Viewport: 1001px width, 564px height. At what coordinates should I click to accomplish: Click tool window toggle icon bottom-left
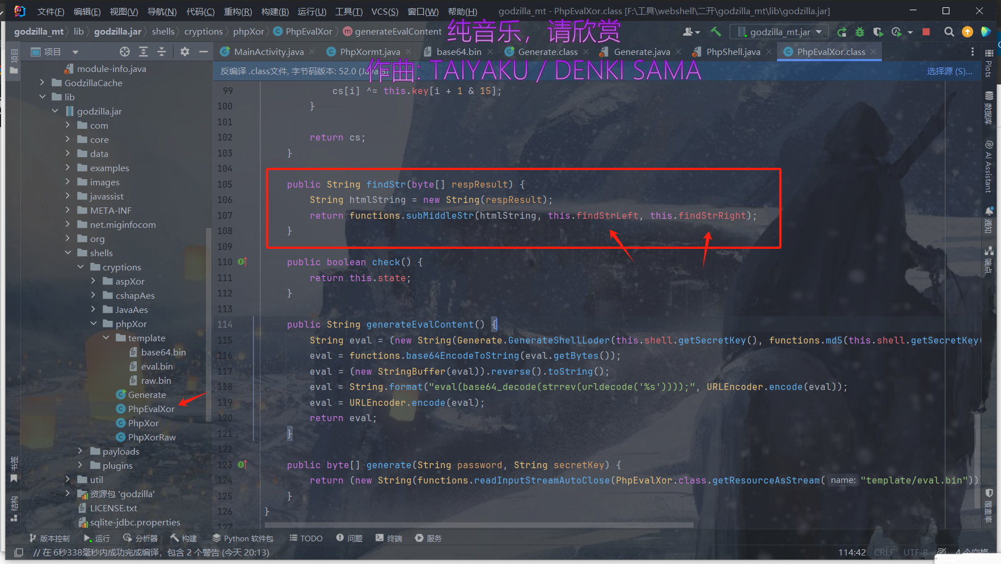click(x=19, y=552)
